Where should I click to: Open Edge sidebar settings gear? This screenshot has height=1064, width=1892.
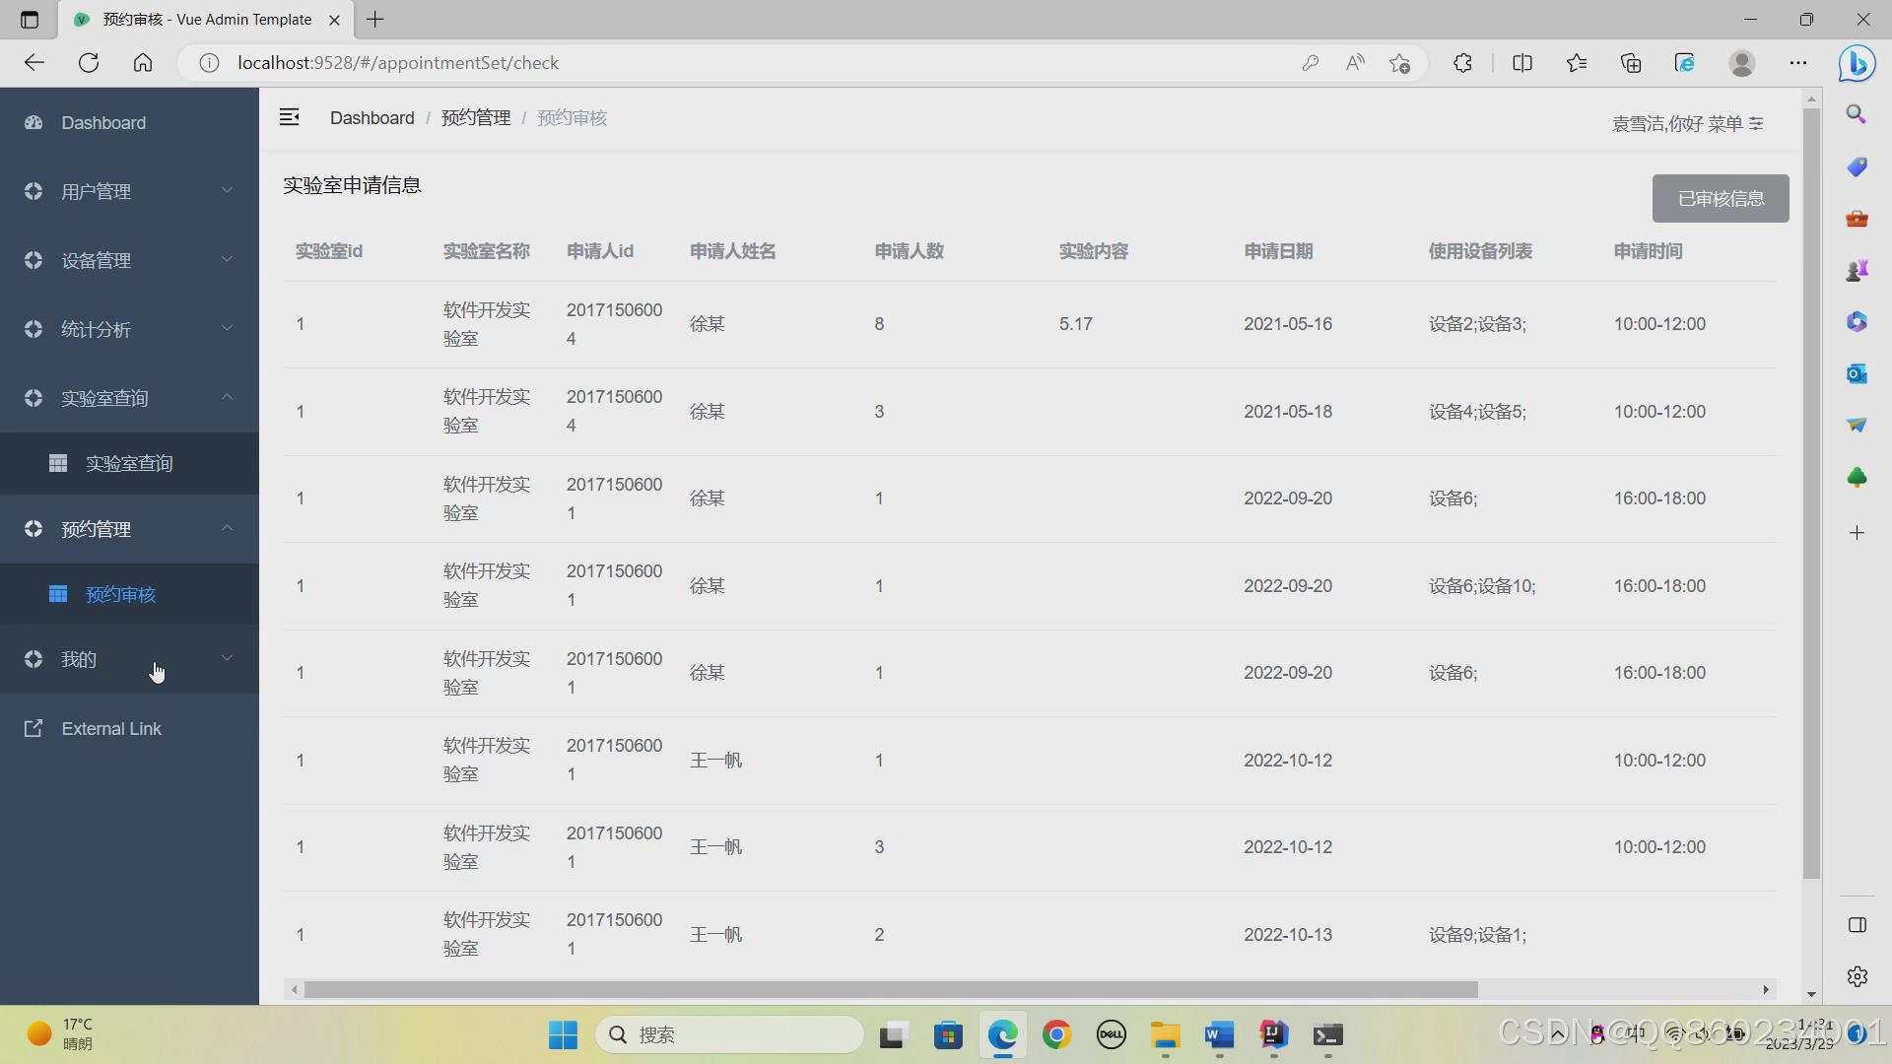(x=1857, y=976)
